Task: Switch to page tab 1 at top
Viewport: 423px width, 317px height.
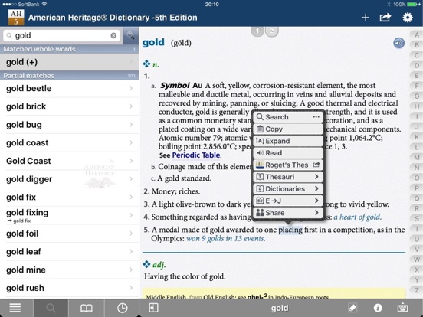Action: click(x=257, y=31)
